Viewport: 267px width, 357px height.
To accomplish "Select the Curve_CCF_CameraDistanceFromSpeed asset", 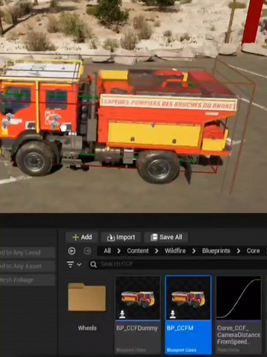I will click(x=239, y=315).
